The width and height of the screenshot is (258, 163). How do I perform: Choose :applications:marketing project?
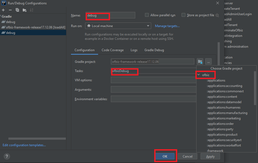pos(224,118)
